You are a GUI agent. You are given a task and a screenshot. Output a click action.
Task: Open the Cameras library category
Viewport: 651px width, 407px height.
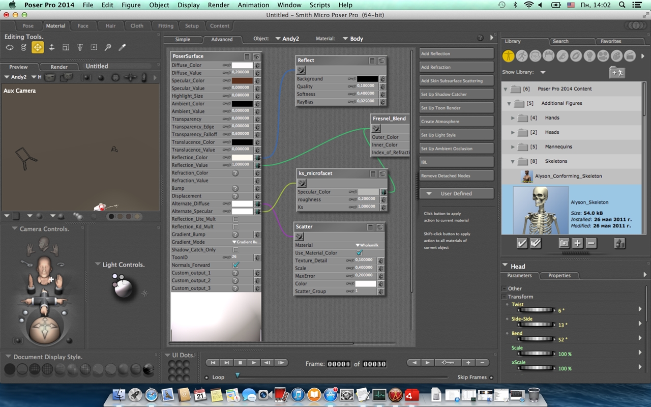click(603, 55)
